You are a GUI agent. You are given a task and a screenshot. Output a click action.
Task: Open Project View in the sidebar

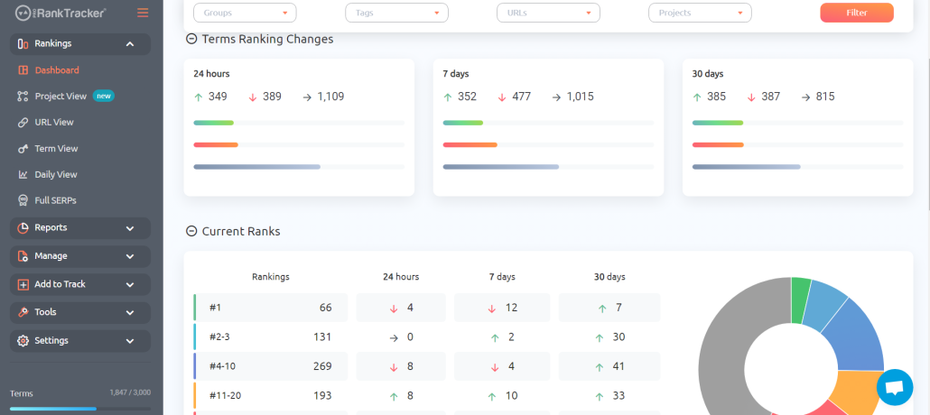click(60, 96)
